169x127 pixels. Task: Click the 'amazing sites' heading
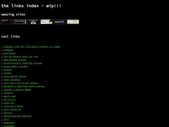[13, 14]
